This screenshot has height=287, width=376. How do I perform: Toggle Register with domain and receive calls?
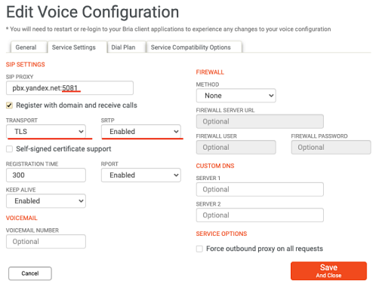[9, 105]
